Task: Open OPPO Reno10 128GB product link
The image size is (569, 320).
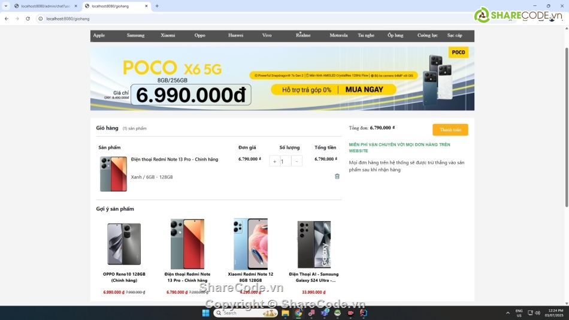Action: (124, 277)
